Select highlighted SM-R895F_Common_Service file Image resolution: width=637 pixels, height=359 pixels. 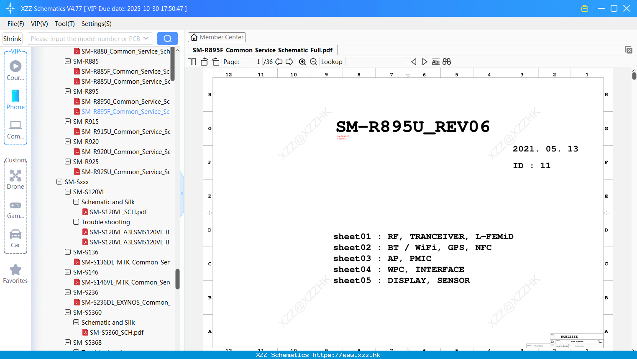tap(122, 111)
